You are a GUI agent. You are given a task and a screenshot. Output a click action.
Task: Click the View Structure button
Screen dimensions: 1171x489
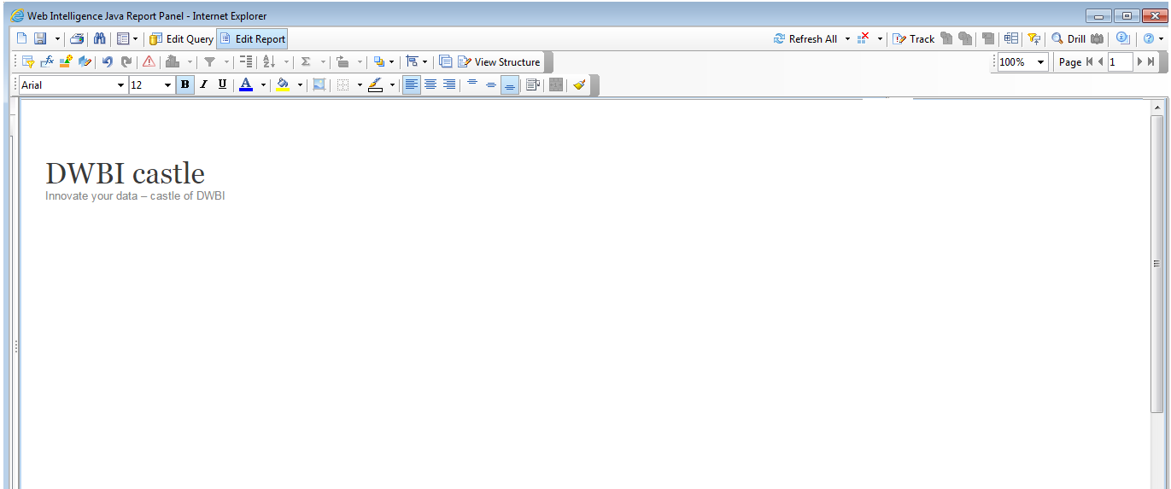pos(499,62)
